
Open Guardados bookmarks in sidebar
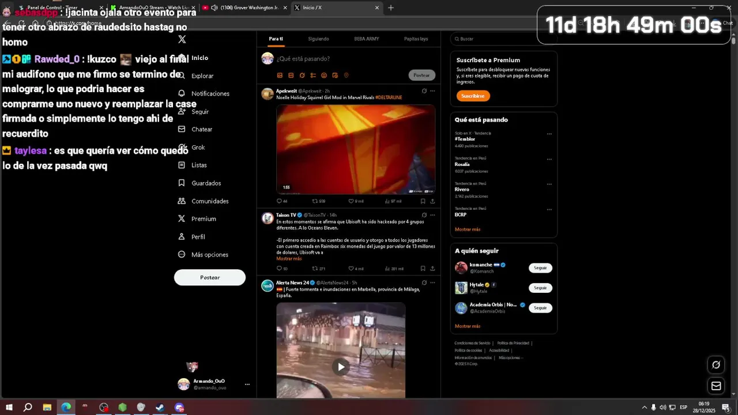[199, 183]
